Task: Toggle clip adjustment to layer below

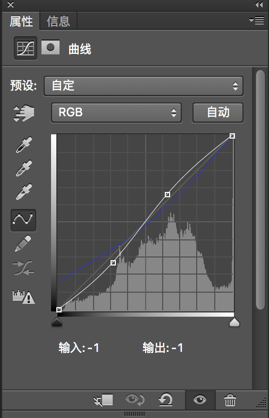Action: [x=103, y=400]
